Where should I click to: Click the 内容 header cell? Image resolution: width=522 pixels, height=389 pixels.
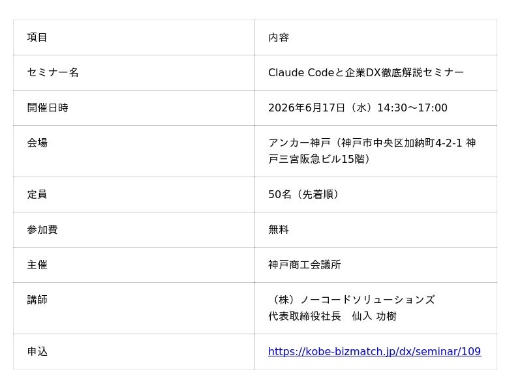(x=279, y=38)
